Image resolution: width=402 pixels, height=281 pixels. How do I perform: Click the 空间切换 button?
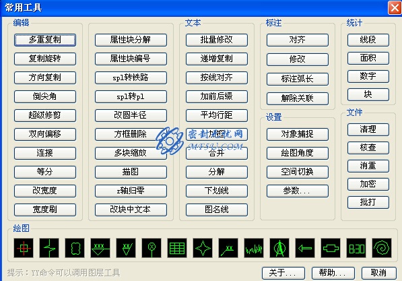point(298,172)
